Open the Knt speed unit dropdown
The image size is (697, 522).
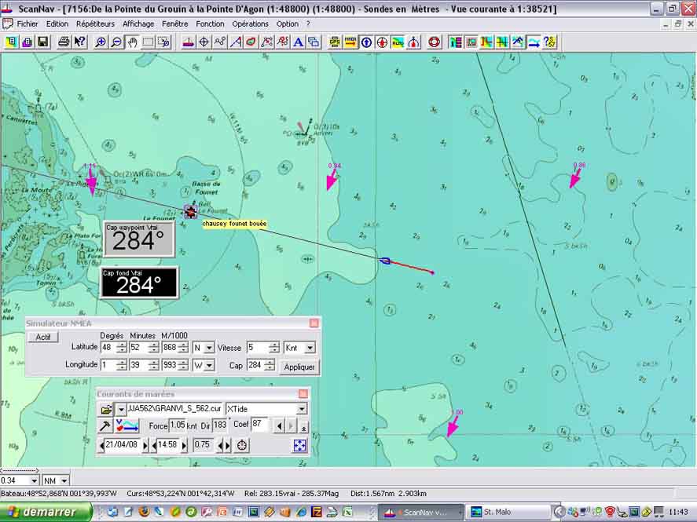coord(310,348)
